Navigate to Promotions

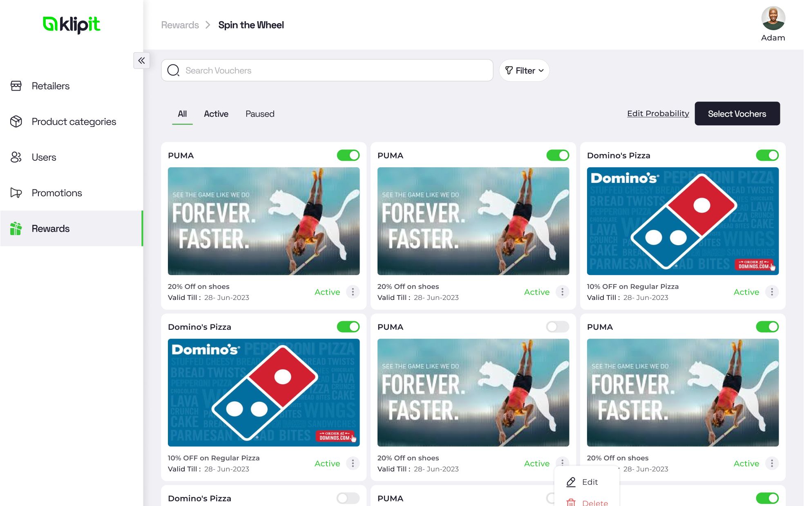tap(71, 193)
